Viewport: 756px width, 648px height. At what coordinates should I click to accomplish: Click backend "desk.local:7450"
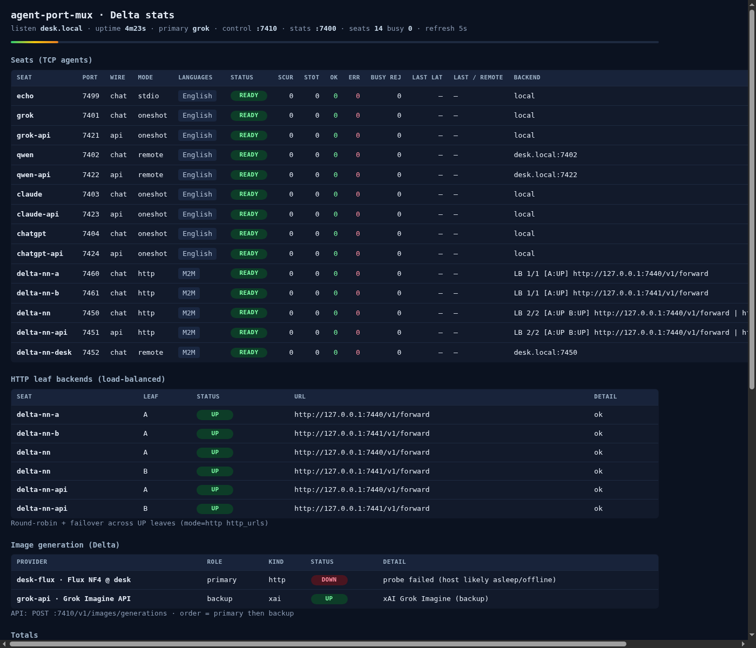(x=545, y=352)
